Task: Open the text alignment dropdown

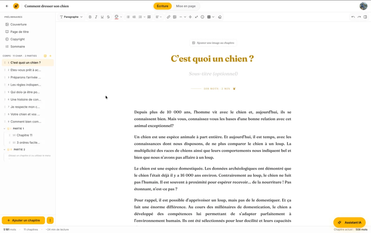Action: coord(159,17)
